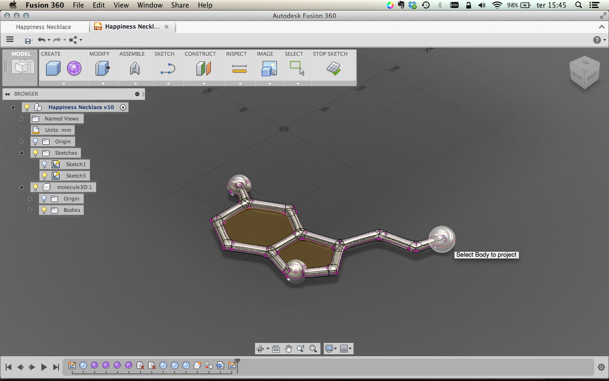Hide the Sketches folder via light bulb
Image resolution: width=609 pixels, height=381 pixels.
[35, 153]
